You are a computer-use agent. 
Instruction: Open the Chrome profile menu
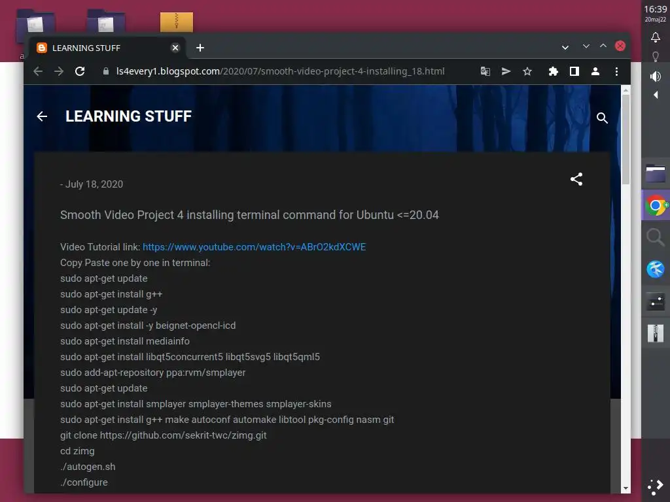pos(595,71)
